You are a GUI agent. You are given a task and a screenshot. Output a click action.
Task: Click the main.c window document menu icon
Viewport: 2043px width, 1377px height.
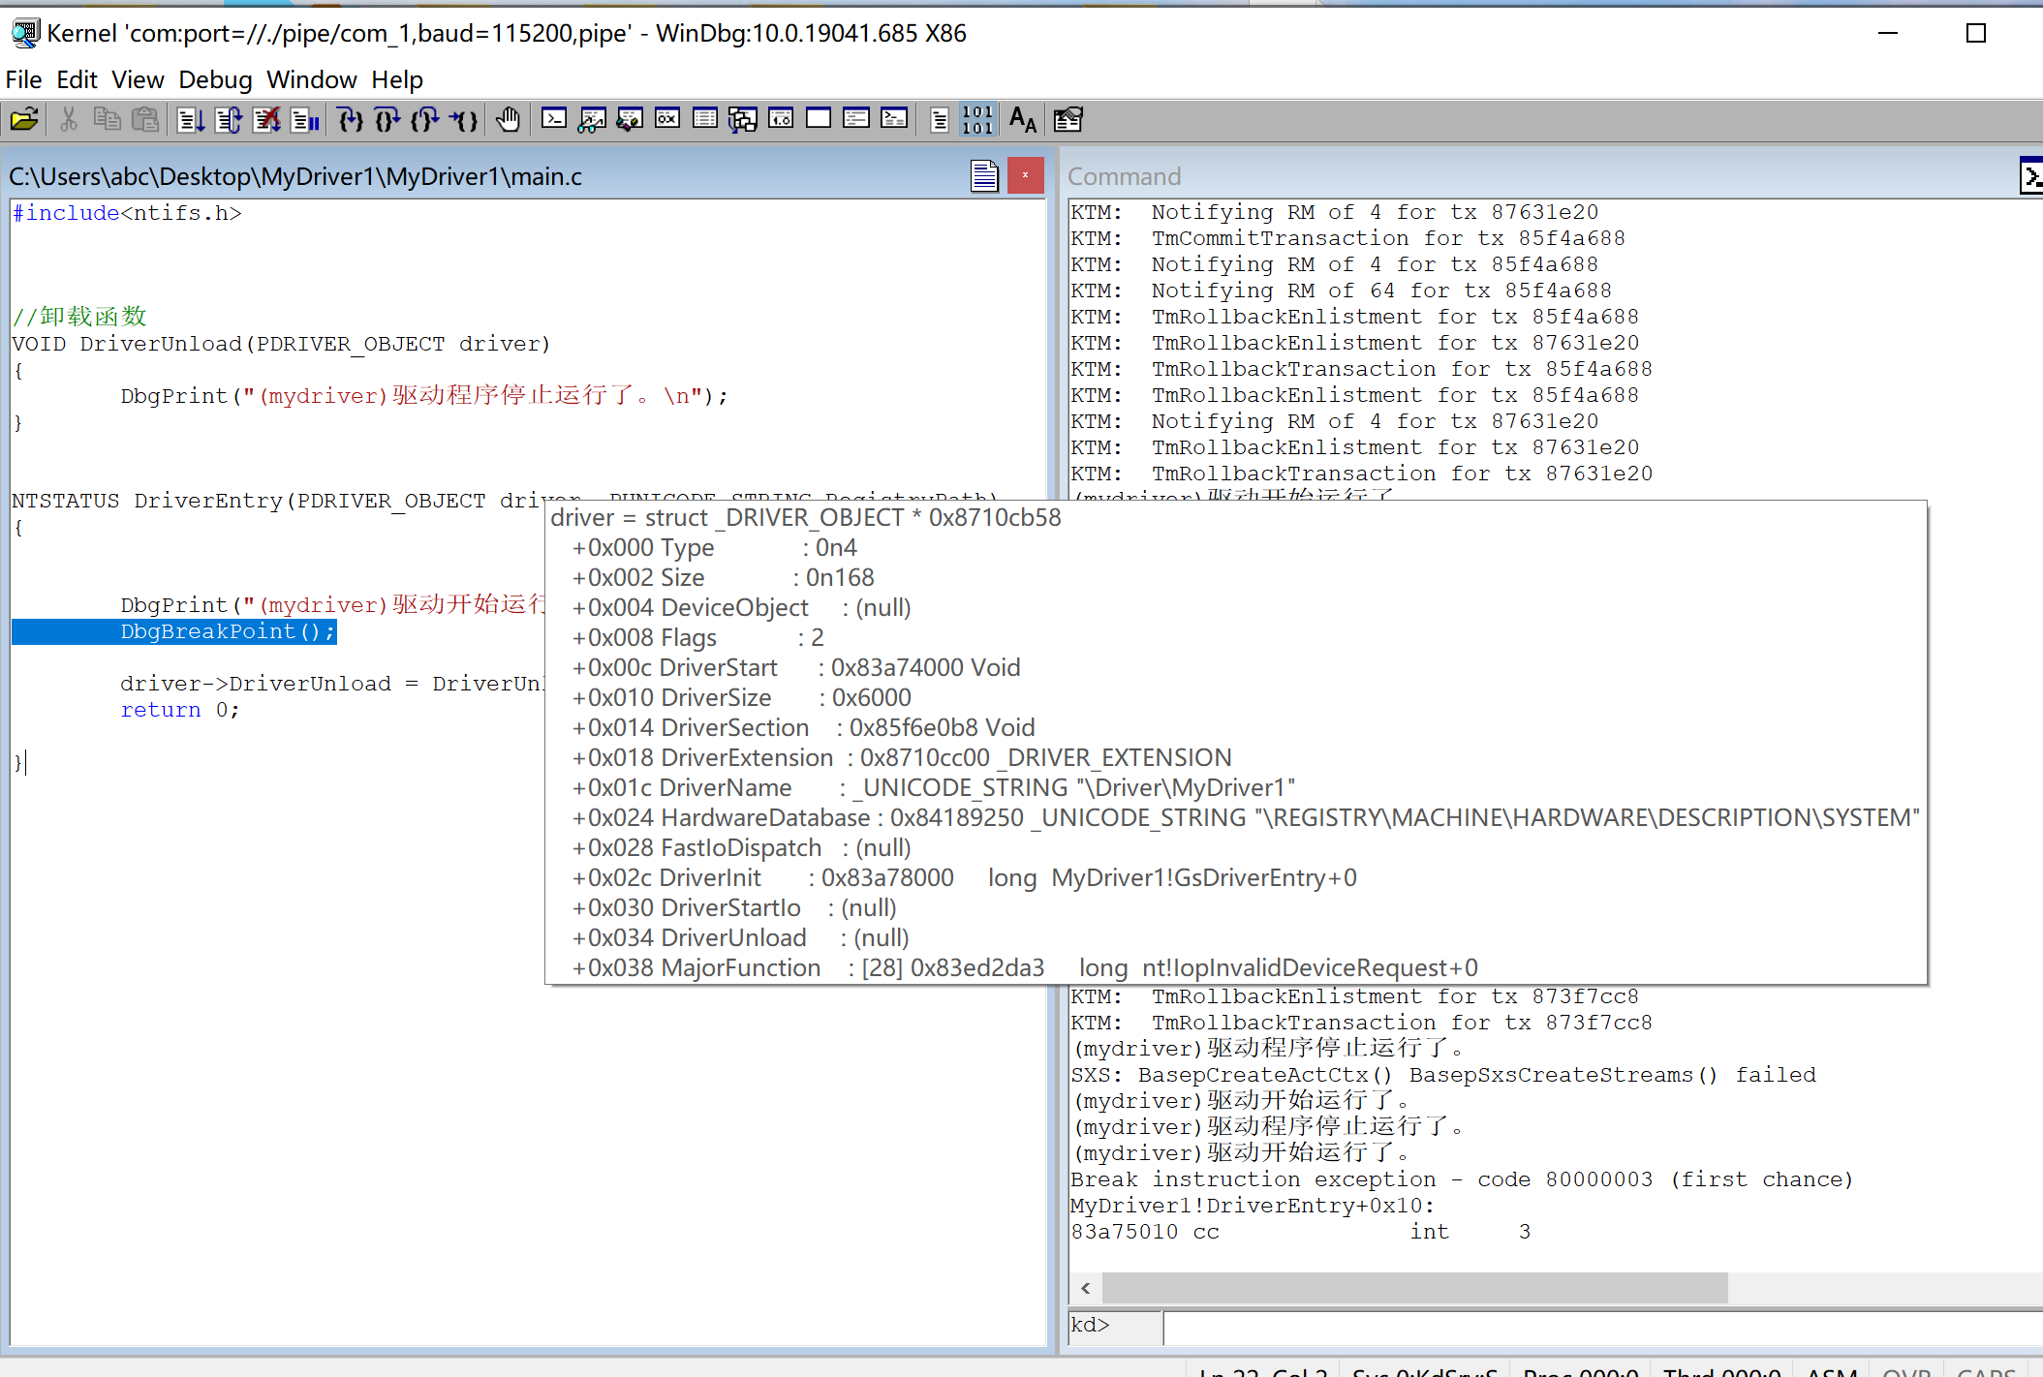point(984,175)
